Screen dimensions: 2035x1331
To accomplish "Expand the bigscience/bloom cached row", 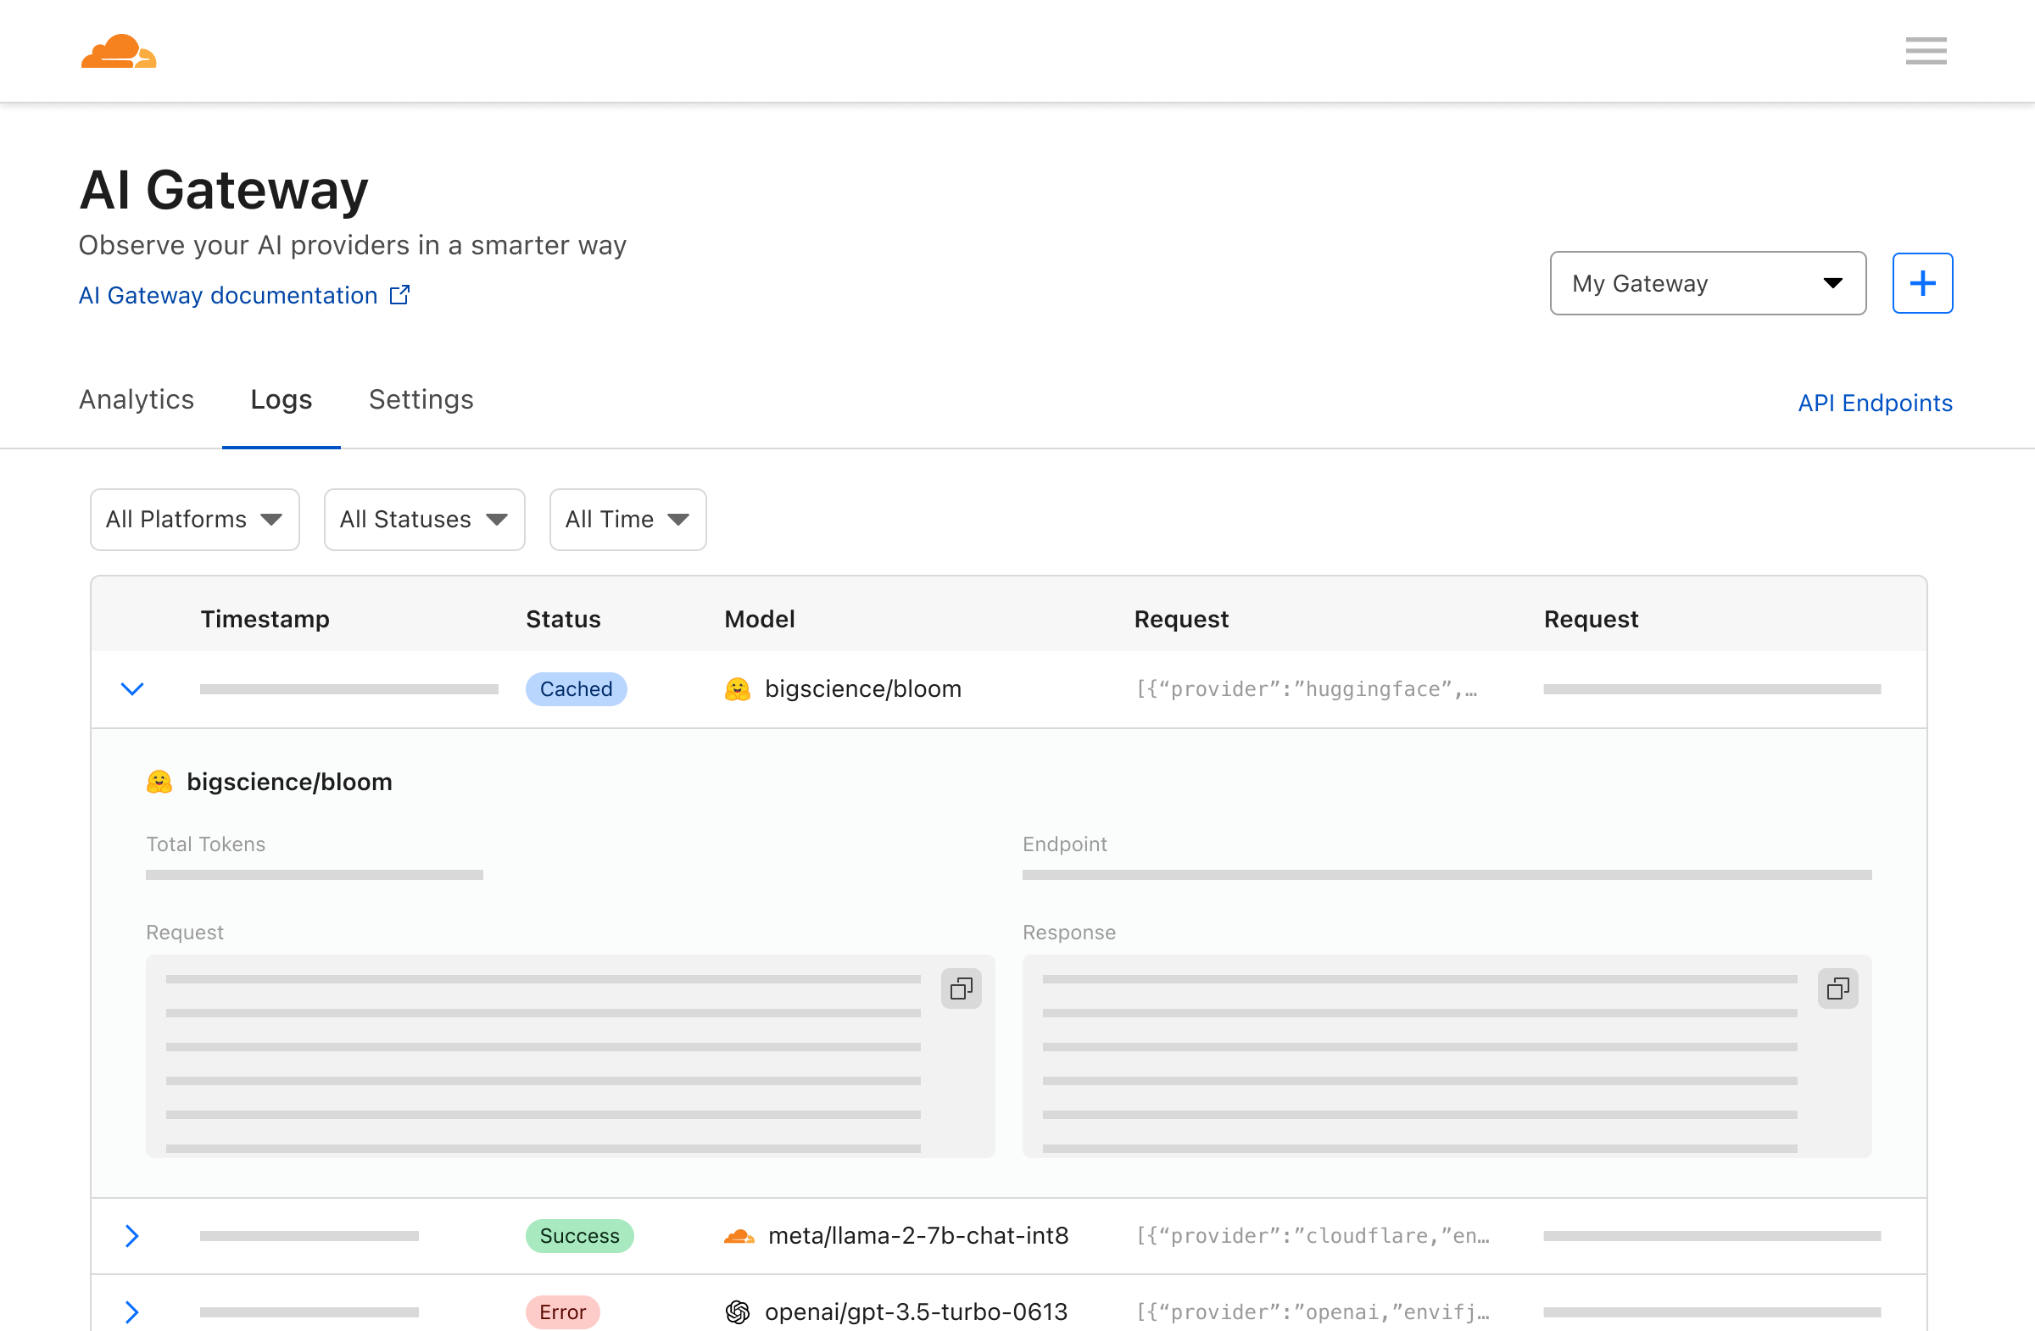I will (132, 688).
